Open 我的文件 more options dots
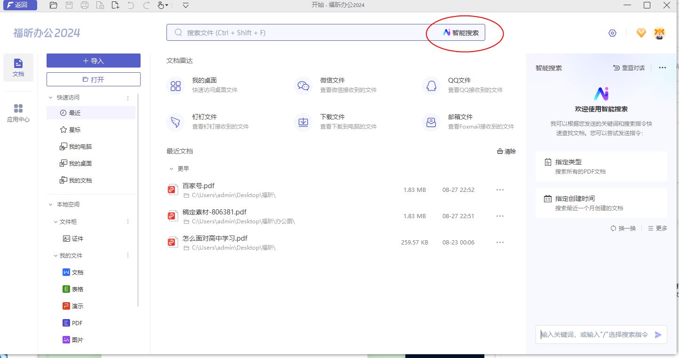 click(128, 255)
